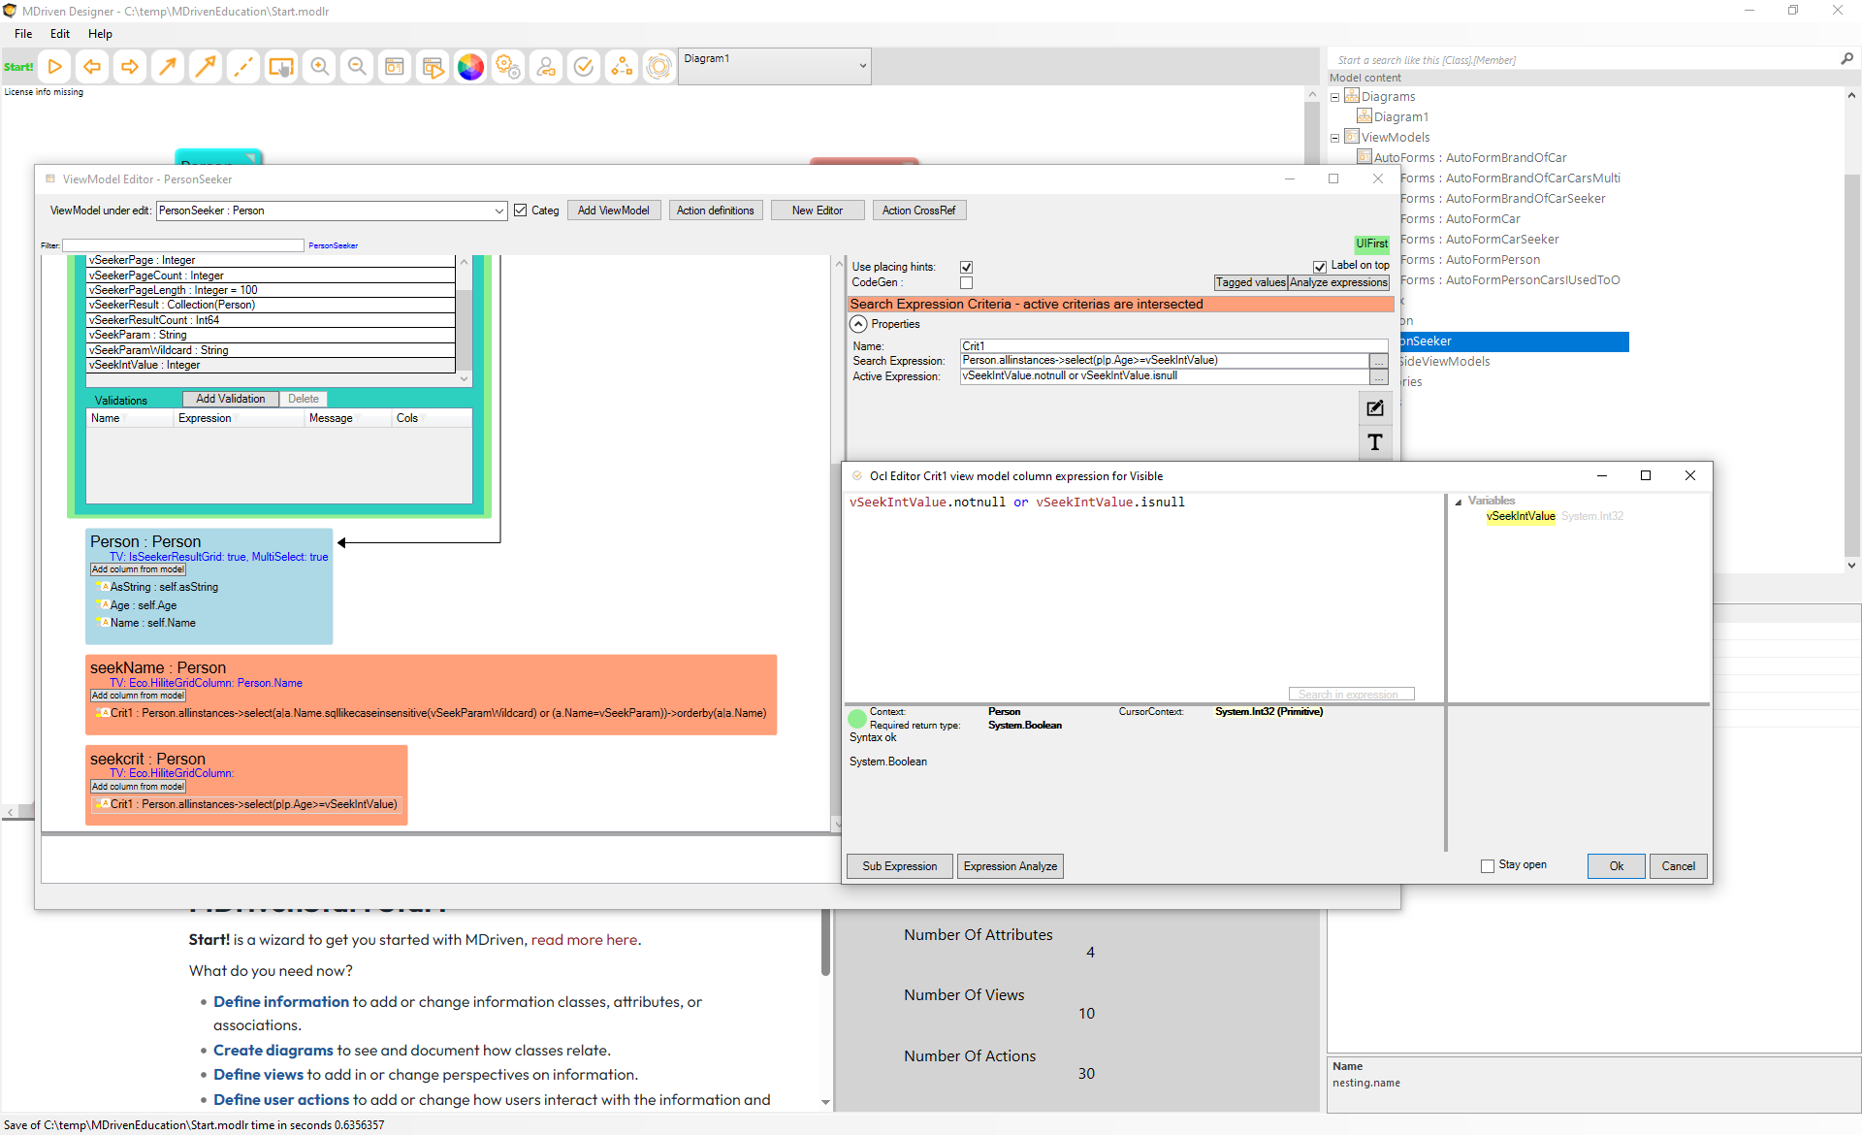Open the Edit menu
The image size is (1862, 1135).
(x=60, y=34)
